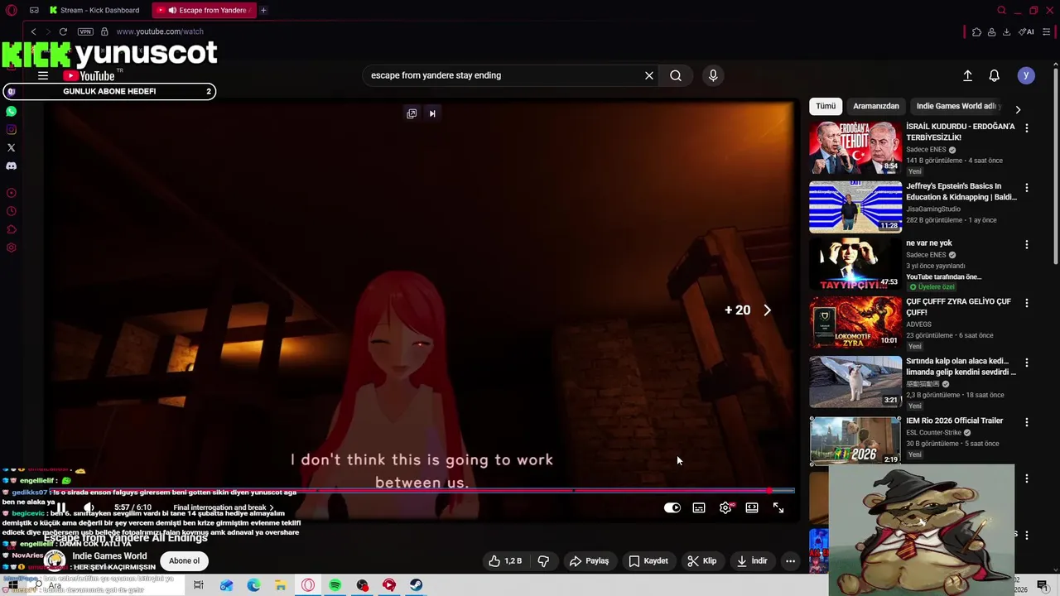Click the youtube.com/watch address bar
The height and width of the screenshot is (596, 1060).
point(160,31)
